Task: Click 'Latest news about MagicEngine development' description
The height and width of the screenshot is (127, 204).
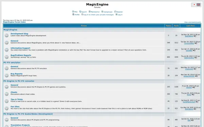Action: tap(28, 36)
